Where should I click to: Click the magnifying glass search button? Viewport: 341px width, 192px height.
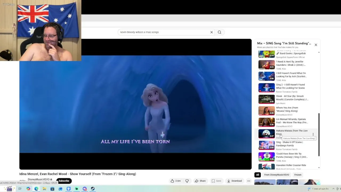(220, 32)
